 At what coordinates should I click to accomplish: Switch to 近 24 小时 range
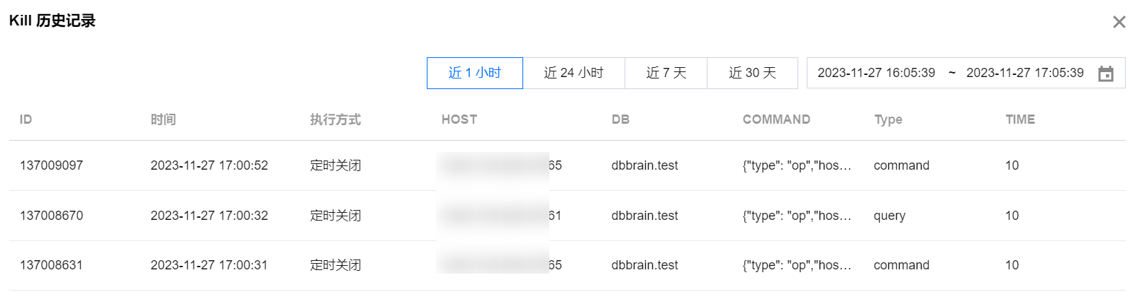tap(574, 73)
